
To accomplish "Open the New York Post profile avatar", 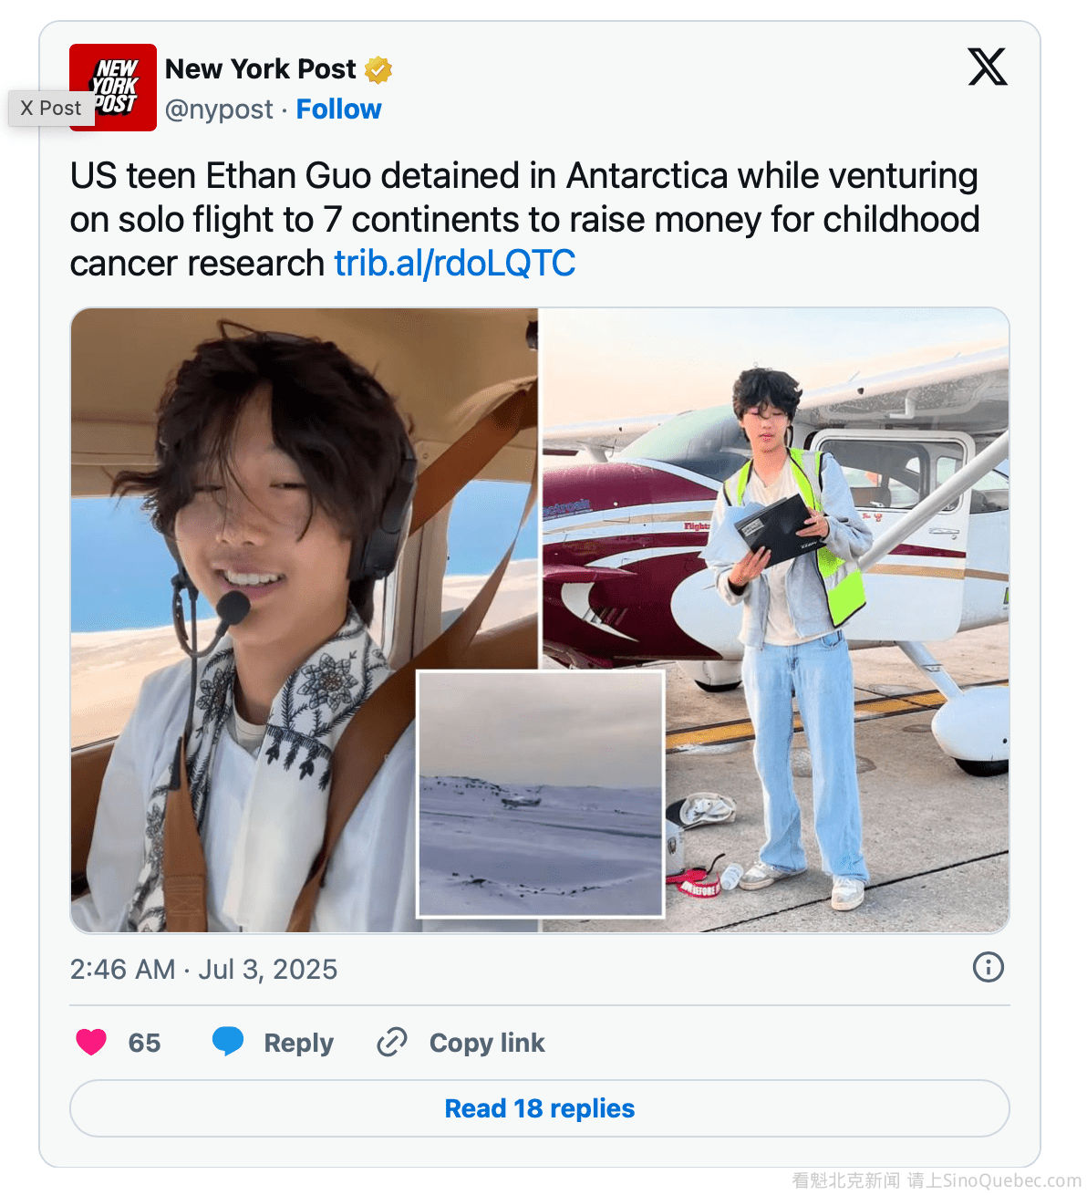I will click(x=113, y=88).
